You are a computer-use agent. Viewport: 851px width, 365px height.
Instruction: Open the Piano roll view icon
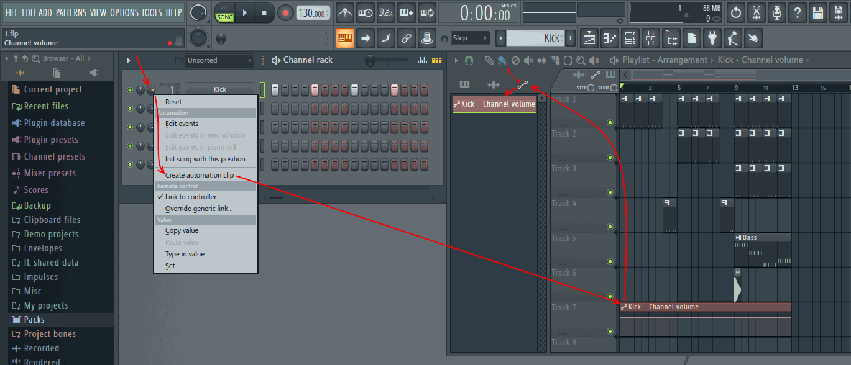(610, 38)
